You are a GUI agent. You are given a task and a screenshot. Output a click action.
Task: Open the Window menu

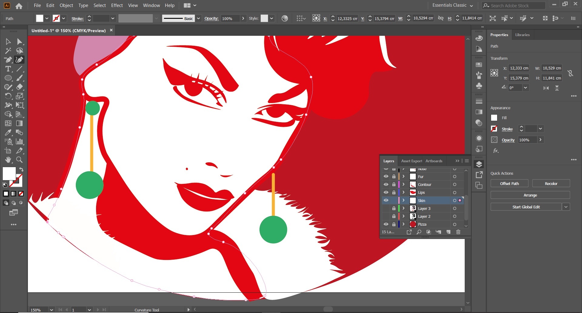152,5
